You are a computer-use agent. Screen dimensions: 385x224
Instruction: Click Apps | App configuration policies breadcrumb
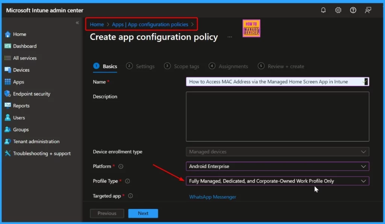(x=150, y=24)
